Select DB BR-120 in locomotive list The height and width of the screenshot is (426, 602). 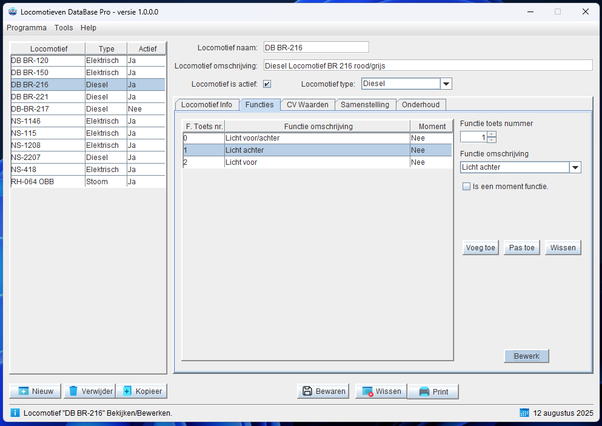point(88,61)
